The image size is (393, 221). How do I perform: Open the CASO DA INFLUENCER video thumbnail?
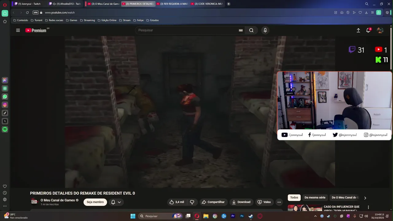coord(305,208)
